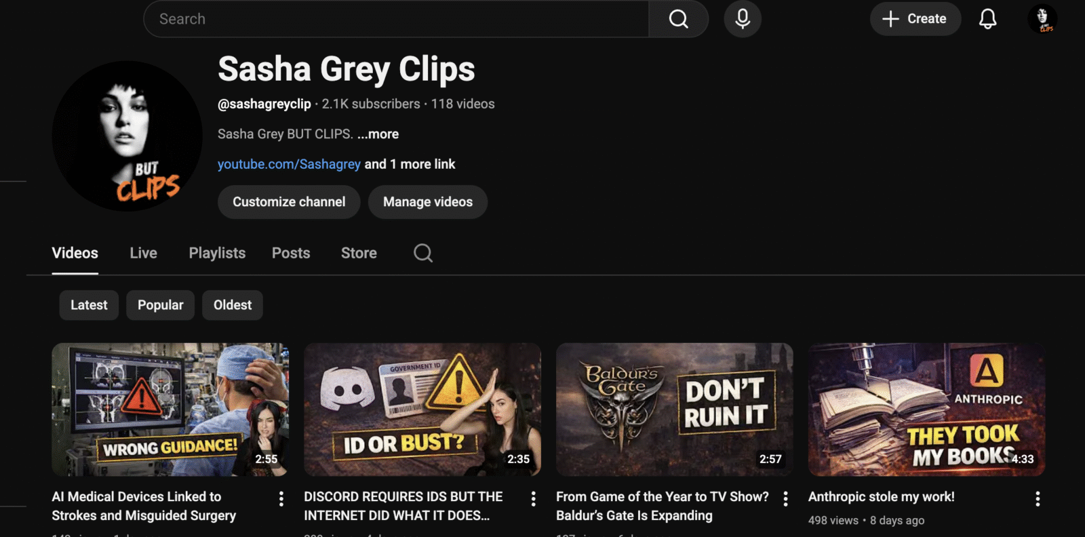This screenshot has width=1085, height=537.
Task: Open options menu for Baldur's Gate video
Action: click(x=785, y=499)
